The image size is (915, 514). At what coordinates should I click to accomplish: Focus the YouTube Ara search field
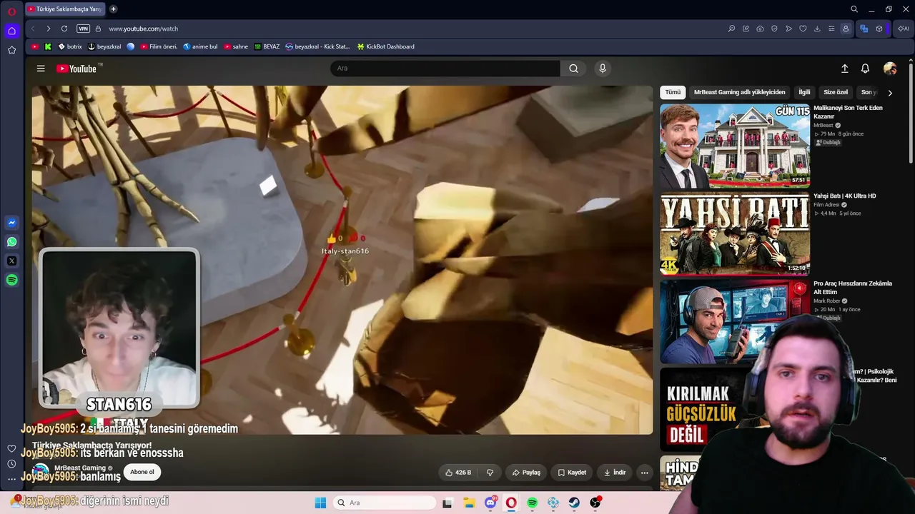click(445, 69)
